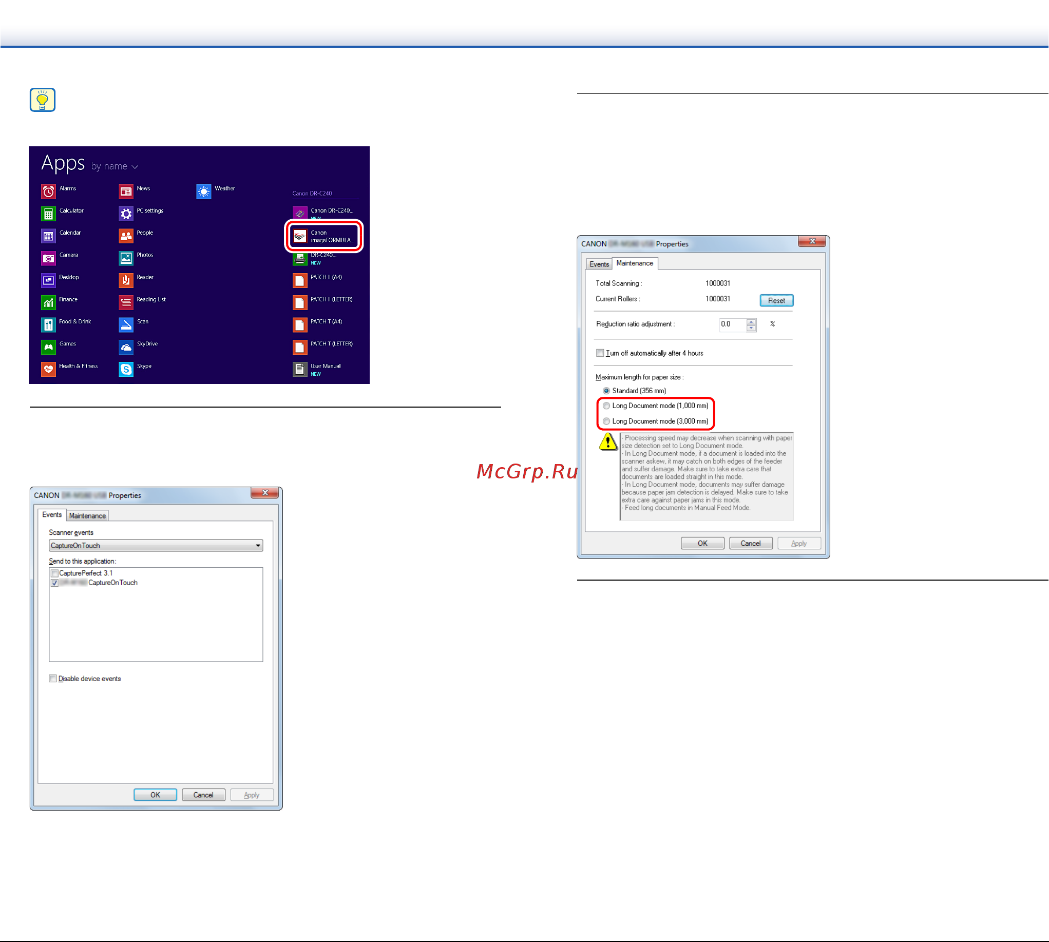The height and width of the screenshot is (942, 1049).
Task: Launch the Photos app
Action: (126, 258)
